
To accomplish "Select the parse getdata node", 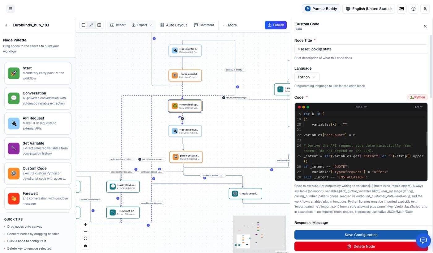I will [186, 157].
